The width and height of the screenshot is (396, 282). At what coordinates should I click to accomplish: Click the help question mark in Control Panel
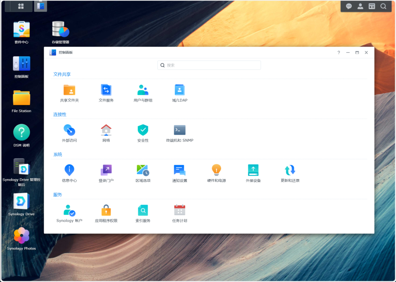coord(339,52)
